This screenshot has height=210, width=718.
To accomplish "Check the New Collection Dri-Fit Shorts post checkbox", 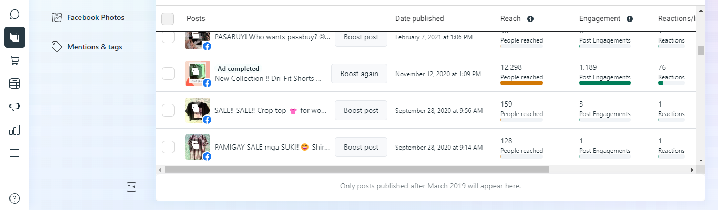I will [x=168, y=73].
